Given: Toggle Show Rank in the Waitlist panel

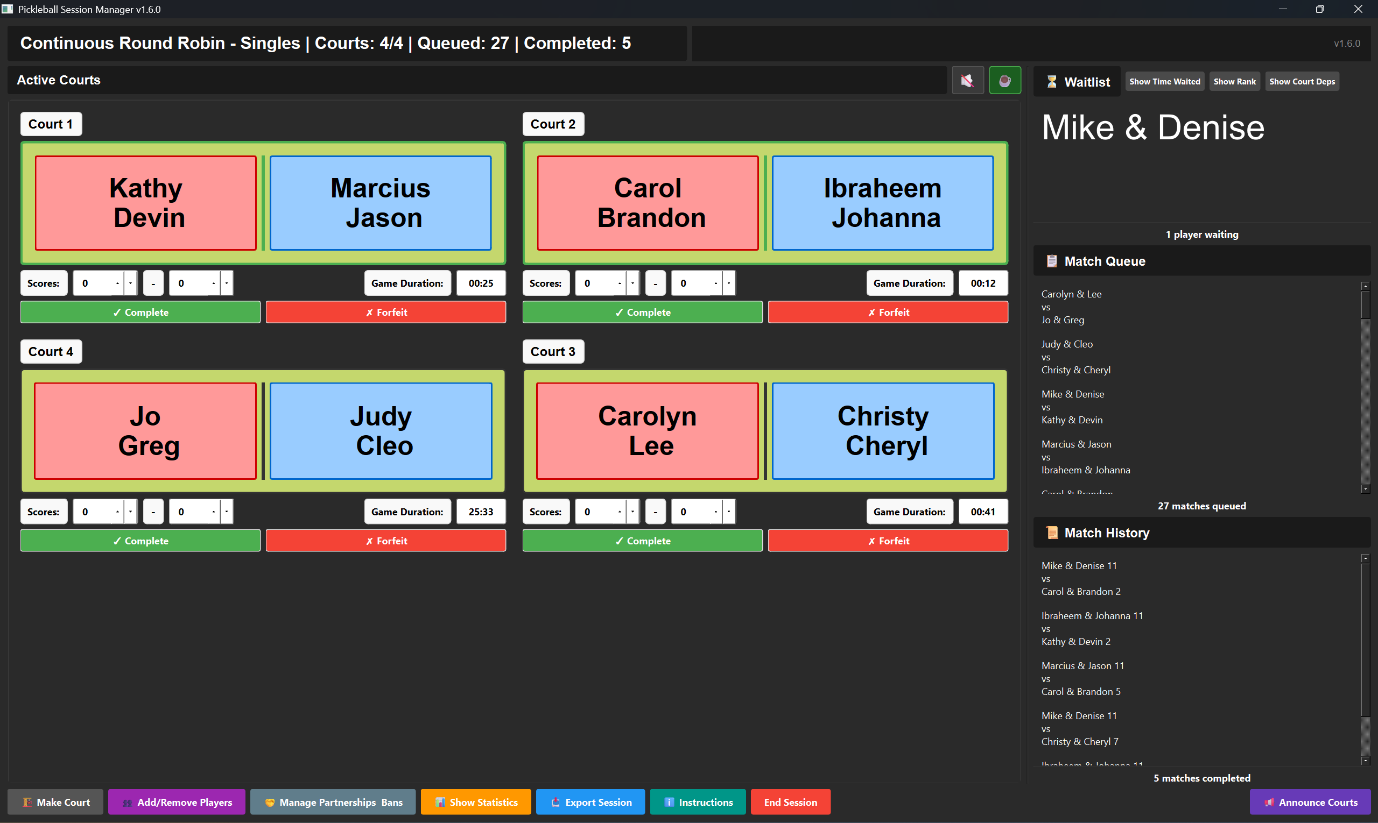Looking at the screenshot, I should click(x=1234, y=81).
